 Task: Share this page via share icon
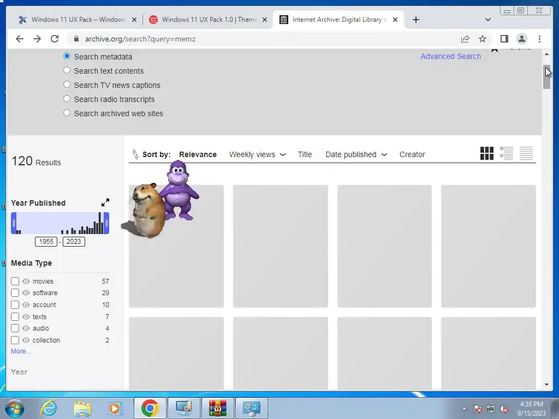pyautogui.click(x=465, y=39)
